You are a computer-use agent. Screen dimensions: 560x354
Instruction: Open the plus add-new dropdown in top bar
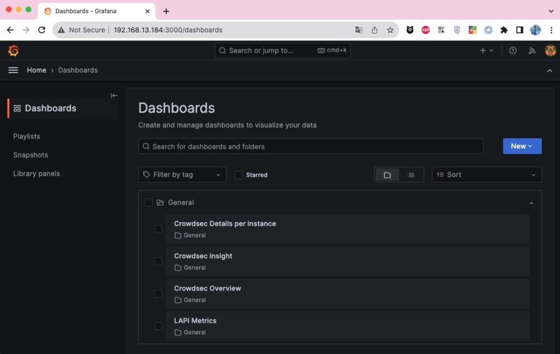(x=486, y=51)
